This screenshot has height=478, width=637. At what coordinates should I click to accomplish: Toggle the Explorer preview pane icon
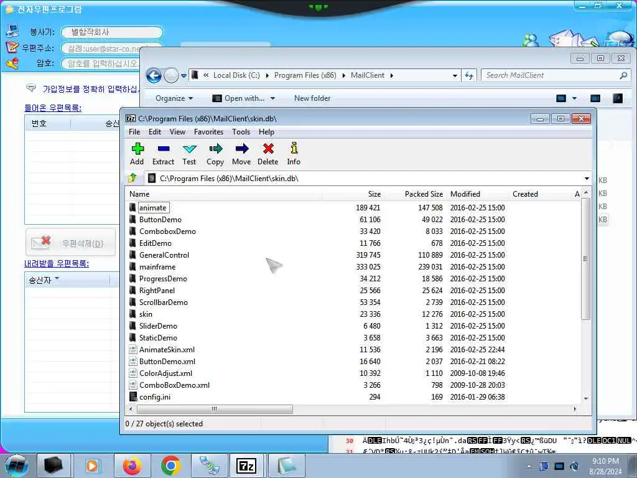(595, 98)
